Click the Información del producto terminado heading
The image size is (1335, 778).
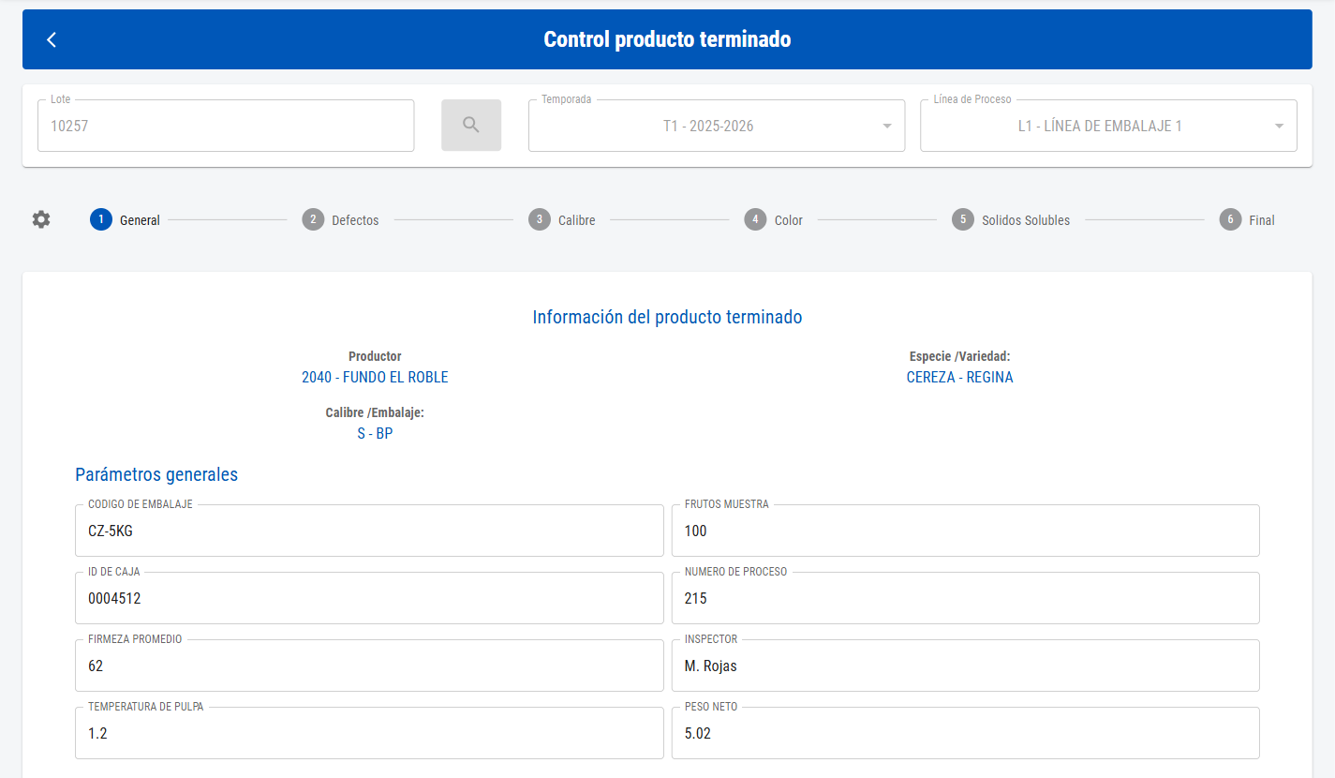(667, 317)
